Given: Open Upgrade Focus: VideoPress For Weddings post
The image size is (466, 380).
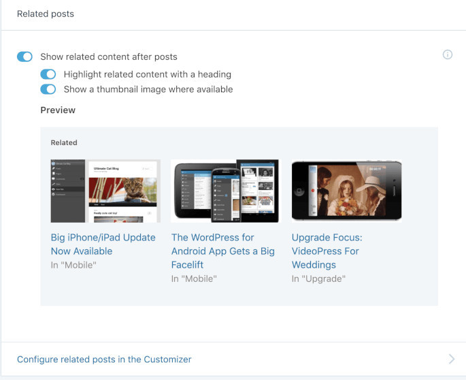Looking at the screenshot, I should click(x=327, y=251).
